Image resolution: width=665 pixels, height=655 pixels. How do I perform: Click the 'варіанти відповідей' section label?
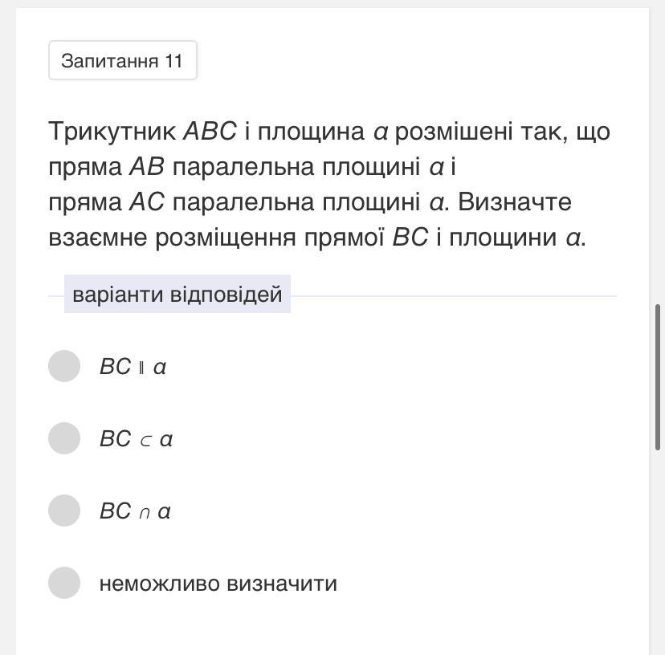177,295
